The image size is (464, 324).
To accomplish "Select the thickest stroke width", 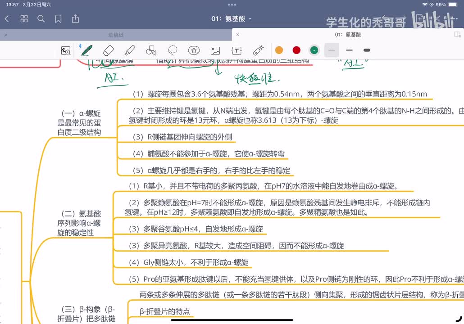I will pyautogui.click(x=367, y=50).
